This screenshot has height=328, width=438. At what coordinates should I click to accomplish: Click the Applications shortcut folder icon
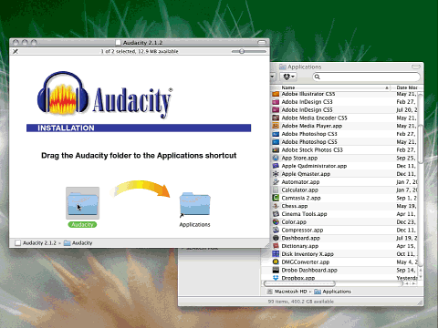point(194,203)
